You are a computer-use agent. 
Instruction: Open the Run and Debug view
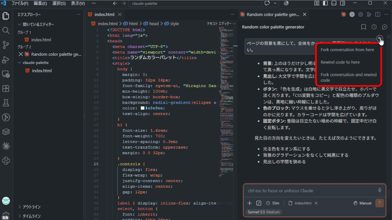[x=6, y=59]
